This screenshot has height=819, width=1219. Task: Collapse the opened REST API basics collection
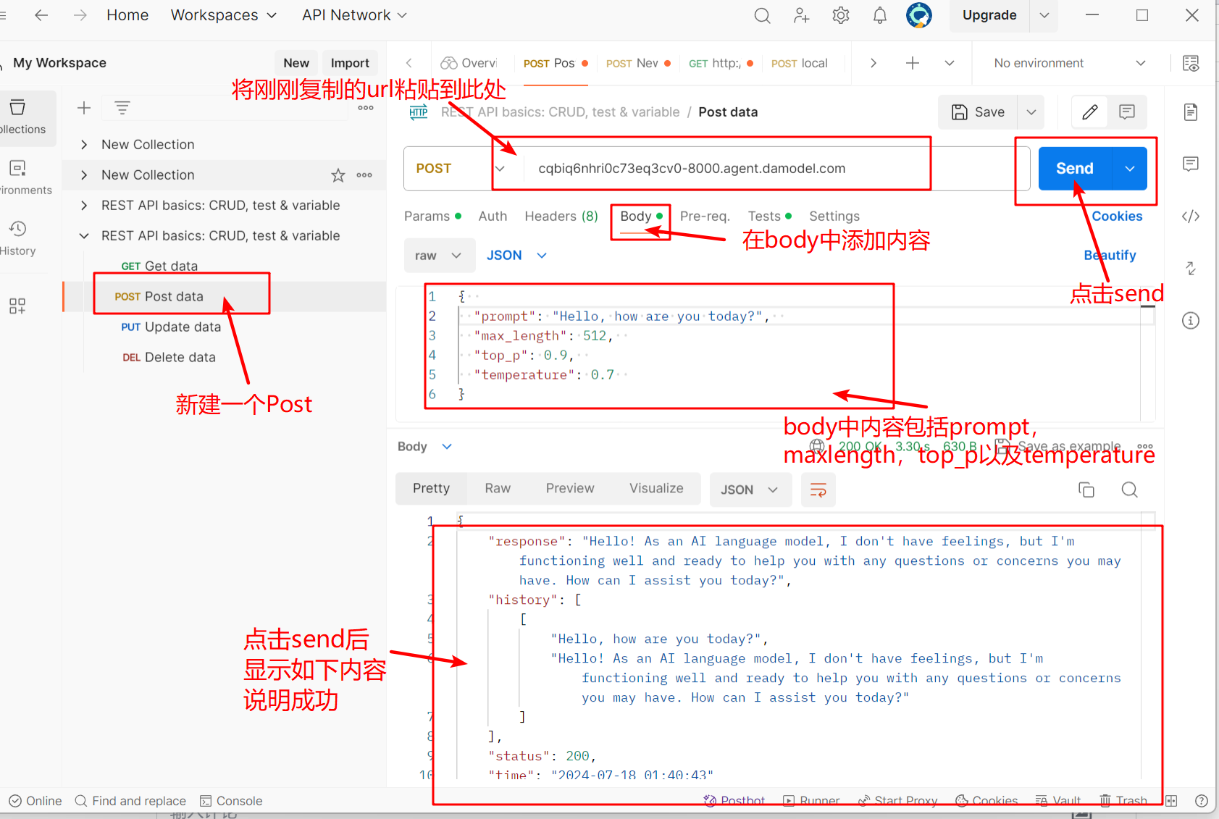click(85, 236)
